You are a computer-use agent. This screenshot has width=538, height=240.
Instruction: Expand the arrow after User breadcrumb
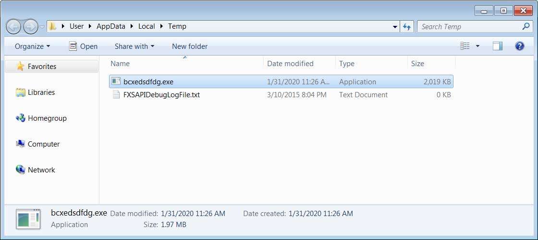click(90, 26)
